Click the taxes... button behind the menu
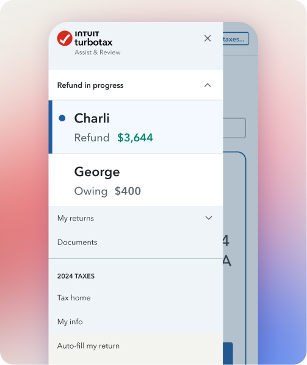This screenshot has width=307, height=365. coord(236,38)
